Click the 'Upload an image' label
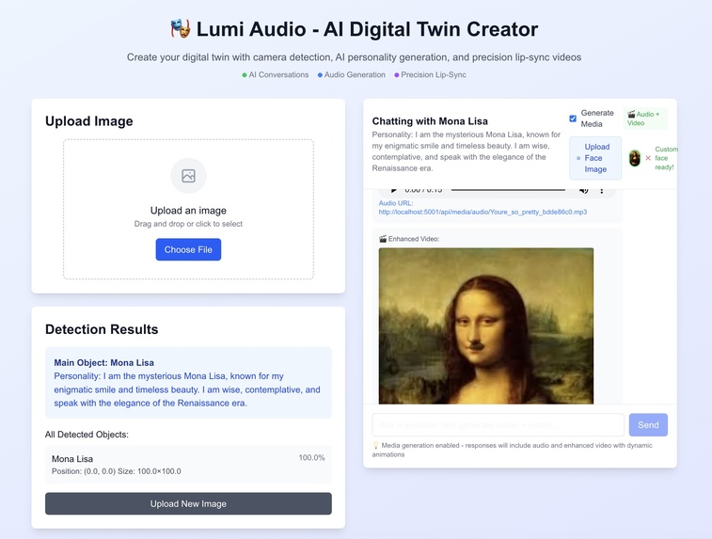The width and height of the screenshot is (712, 539). [188, 211]
